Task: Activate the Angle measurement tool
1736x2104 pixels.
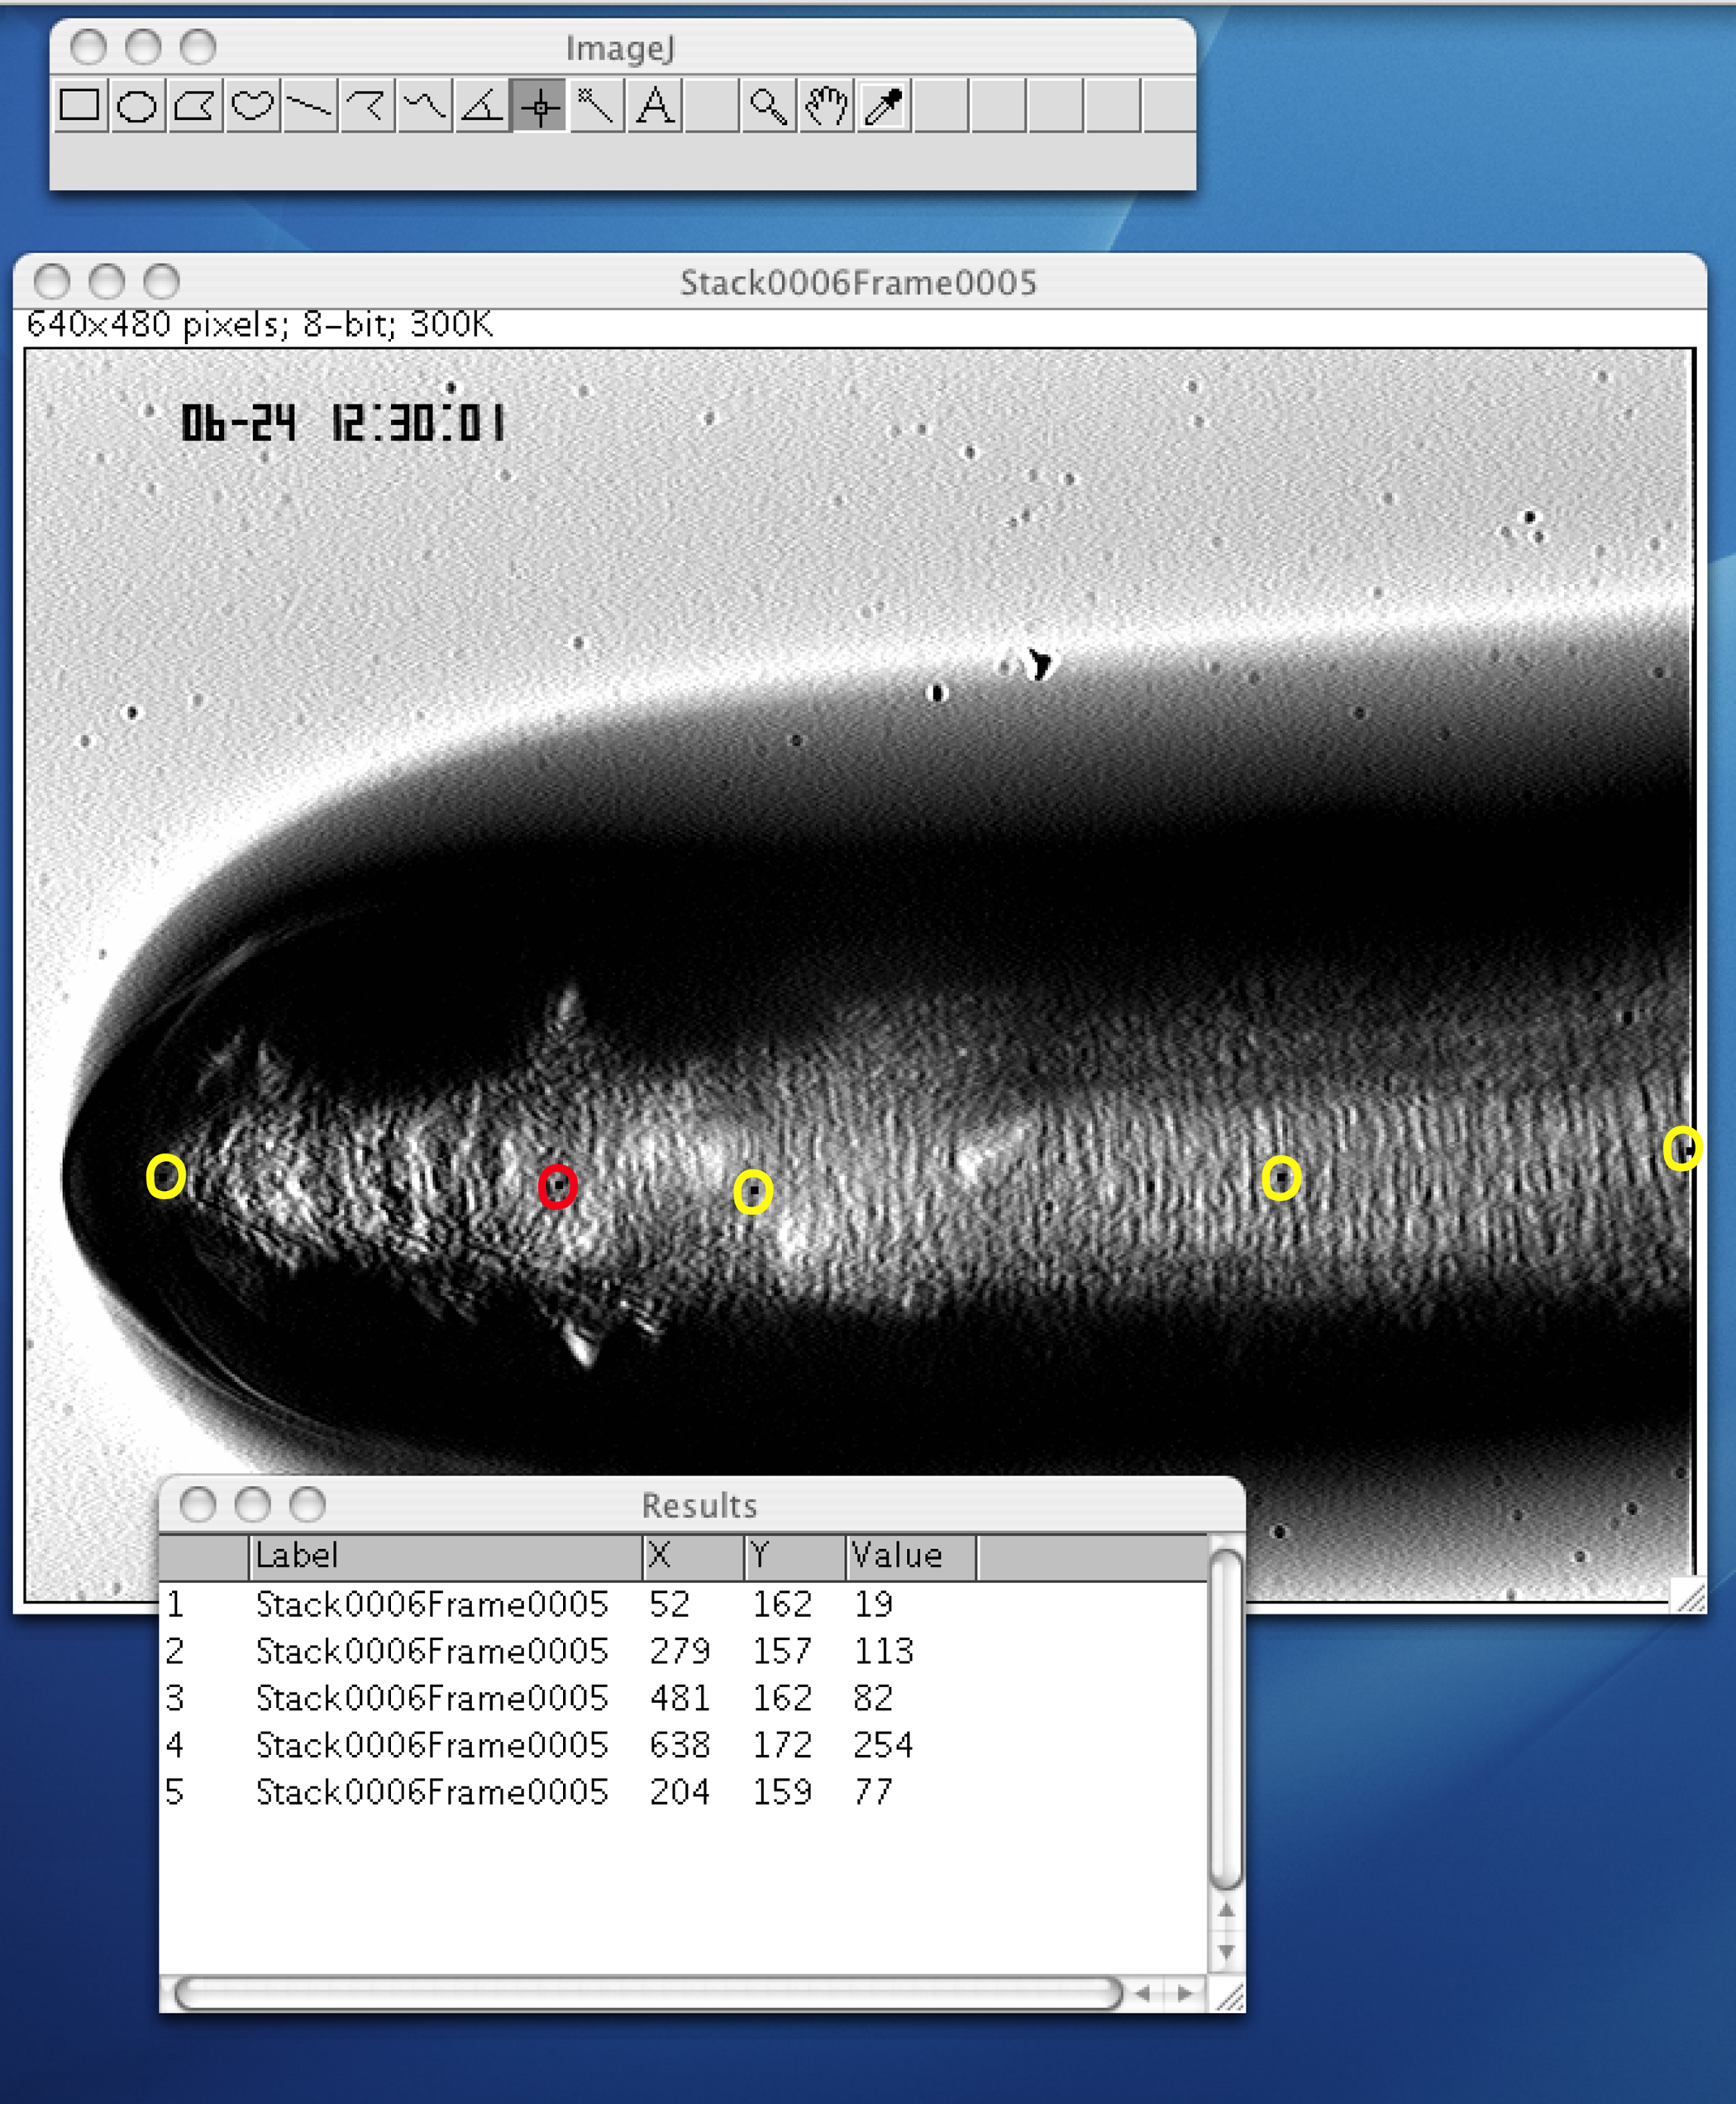Action: coord(482,105)
